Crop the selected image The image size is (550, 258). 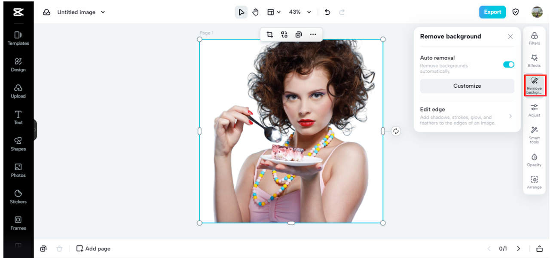click(x=270, y=34)
